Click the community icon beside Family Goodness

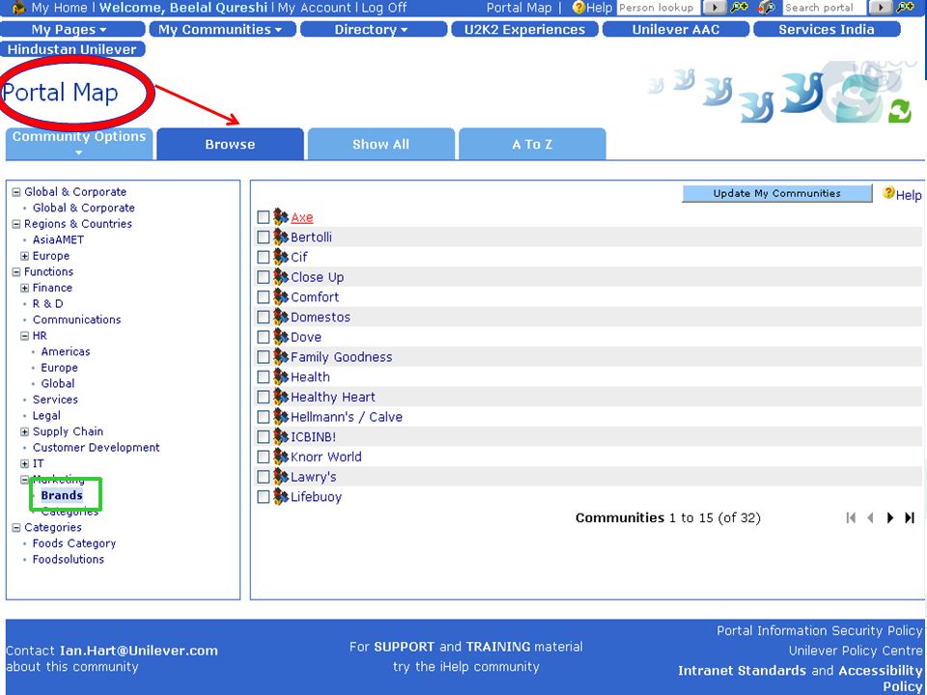pos(280,357)
